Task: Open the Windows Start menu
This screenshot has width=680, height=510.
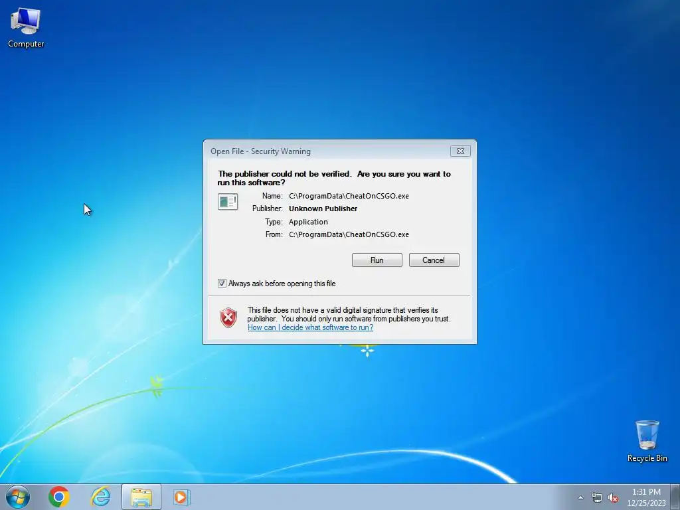Action: (18, 497)
